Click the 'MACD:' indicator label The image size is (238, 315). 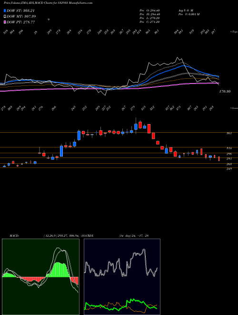point(14,236)
